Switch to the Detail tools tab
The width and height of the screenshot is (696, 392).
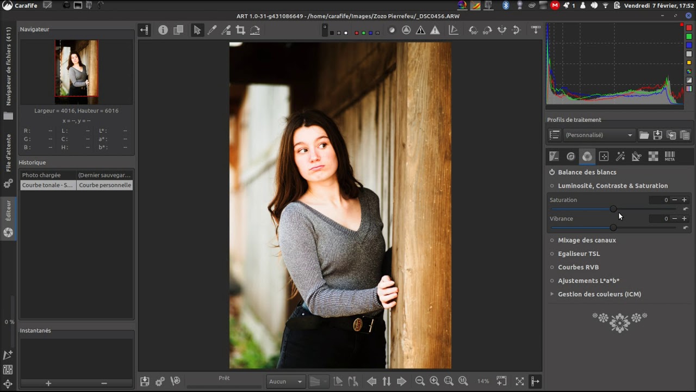(x=570, y=156)
